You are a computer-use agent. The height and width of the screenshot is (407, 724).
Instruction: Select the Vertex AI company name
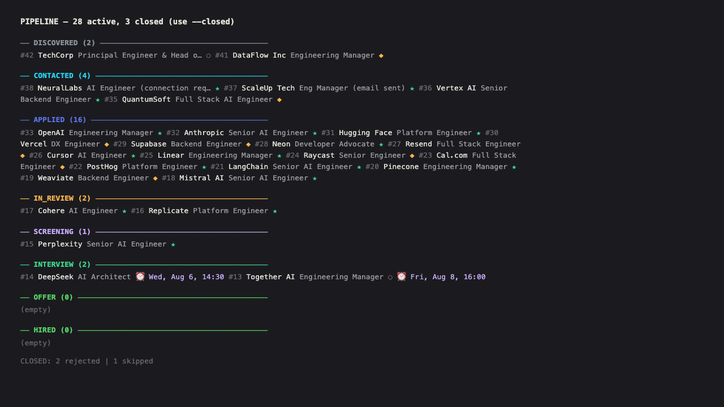tap(456, 88)
